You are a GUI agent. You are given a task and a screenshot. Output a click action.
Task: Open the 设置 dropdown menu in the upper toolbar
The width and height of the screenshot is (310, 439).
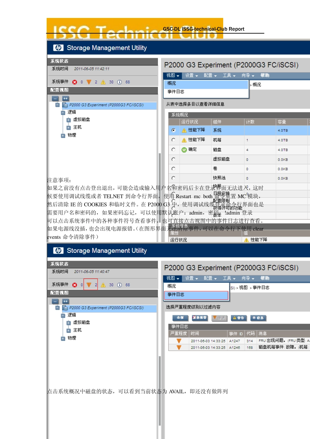(x=192, y=75)
